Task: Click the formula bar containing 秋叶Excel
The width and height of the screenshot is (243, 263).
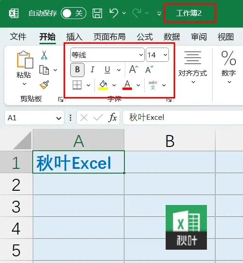Action: [183, 117]
